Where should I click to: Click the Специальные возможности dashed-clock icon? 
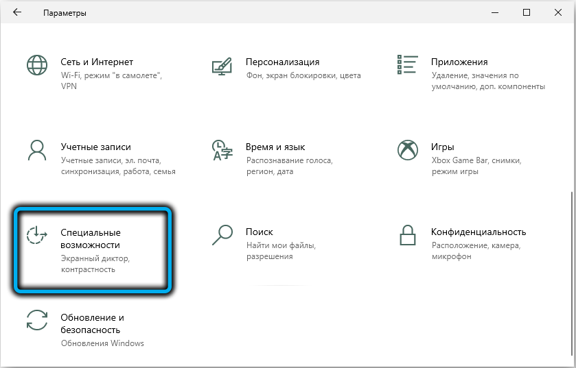(36, 236)
